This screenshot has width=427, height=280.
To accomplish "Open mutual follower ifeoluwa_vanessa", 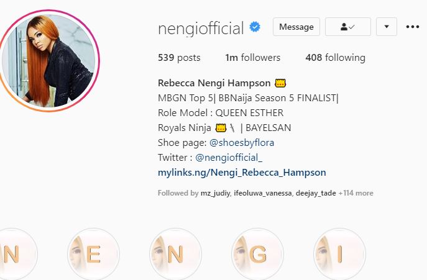I will coord(262,193).
